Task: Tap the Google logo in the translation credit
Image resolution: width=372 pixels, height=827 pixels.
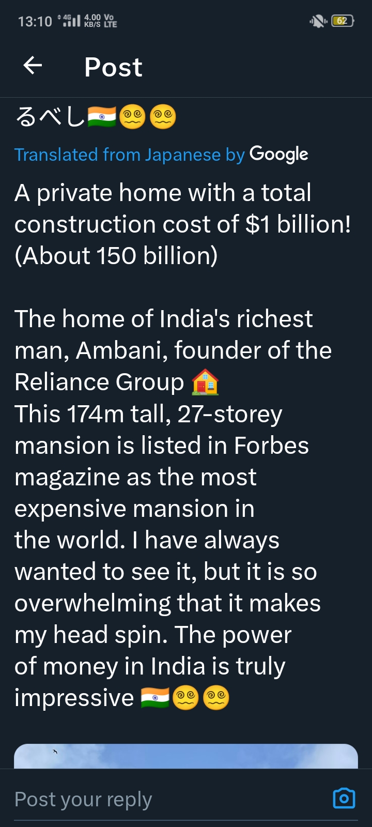Action: 278,154
